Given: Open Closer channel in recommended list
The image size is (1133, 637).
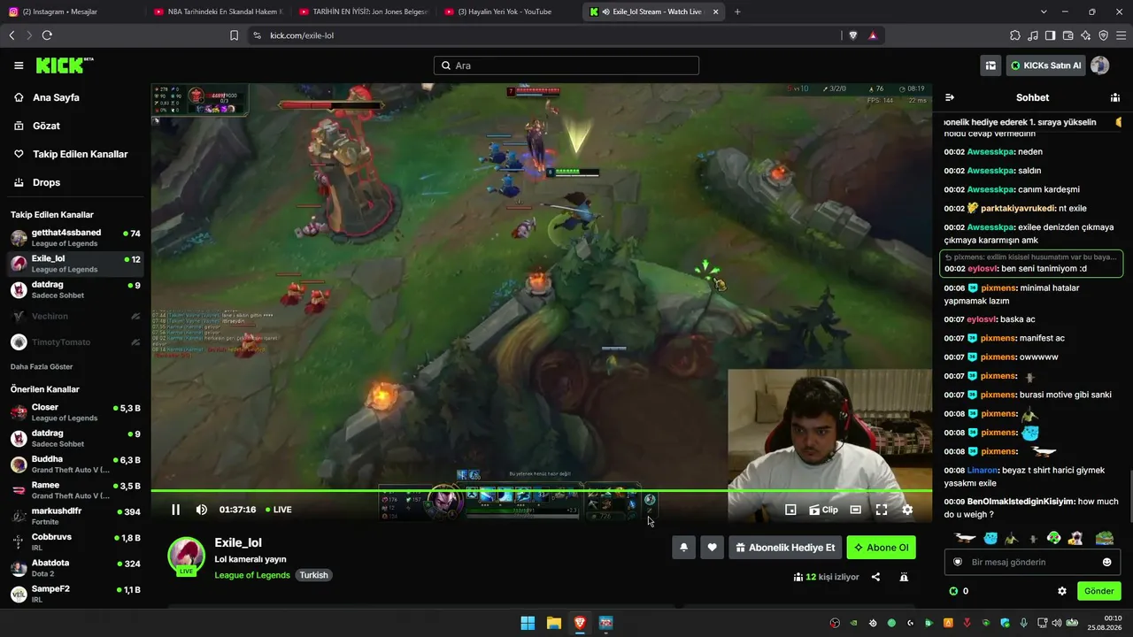Looking at the screenshot, I should [x=75, y=412].
